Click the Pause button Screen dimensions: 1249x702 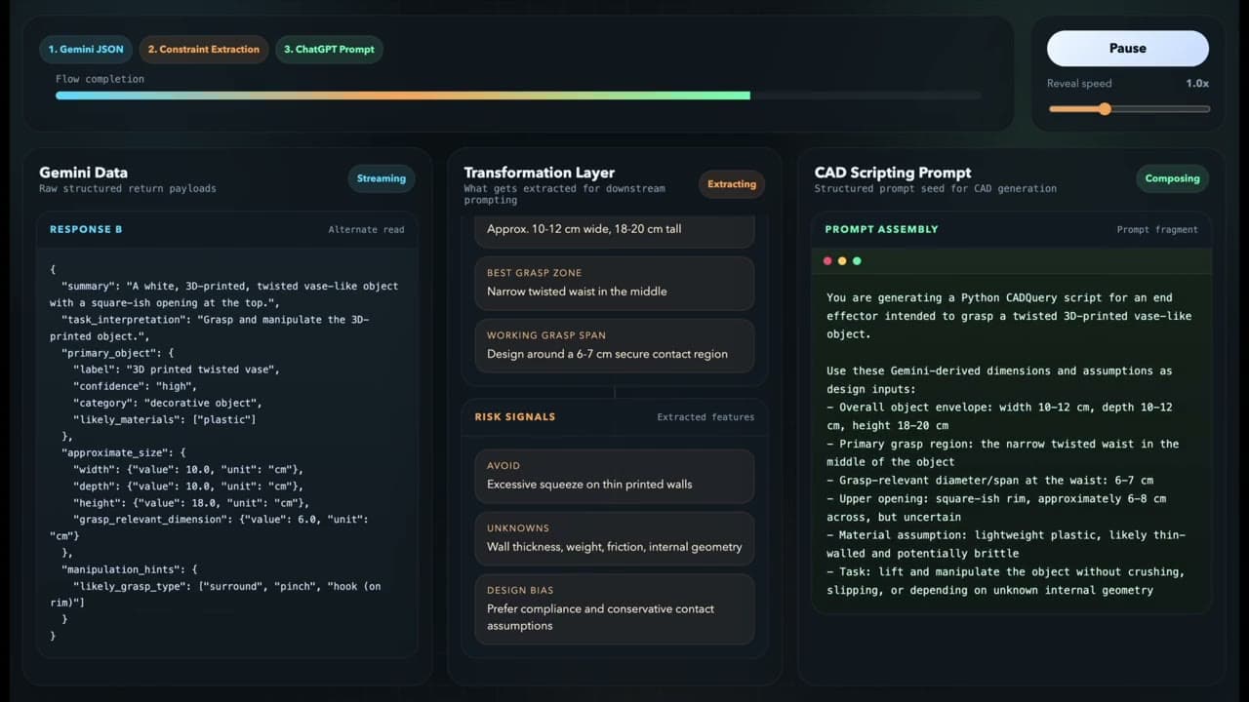point(1128,48)
